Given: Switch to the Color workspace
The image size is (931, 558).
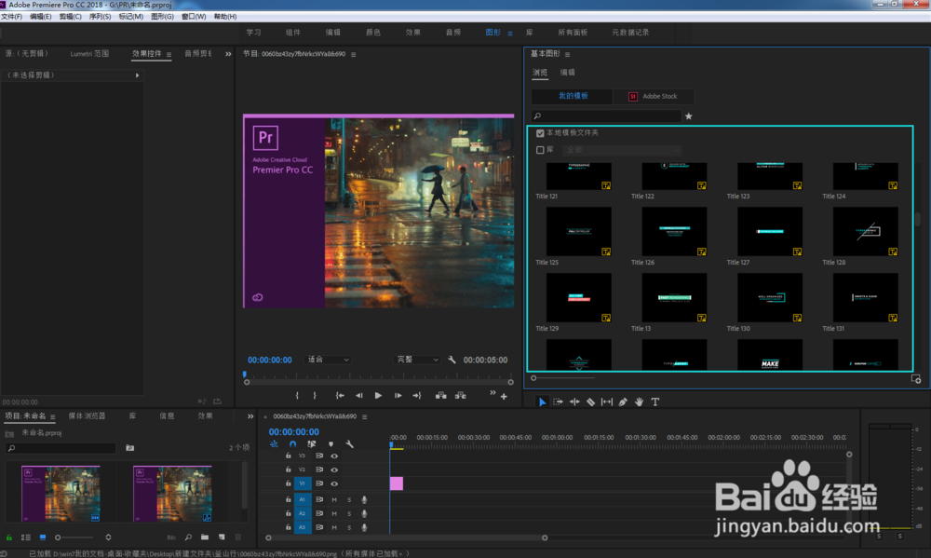Looking at the screenshot, I should click(373, 32).
